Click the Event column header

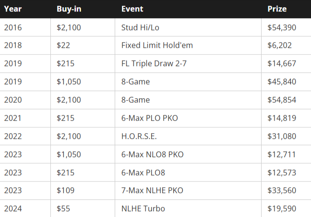pyautogui.click(x=132, y=9)
